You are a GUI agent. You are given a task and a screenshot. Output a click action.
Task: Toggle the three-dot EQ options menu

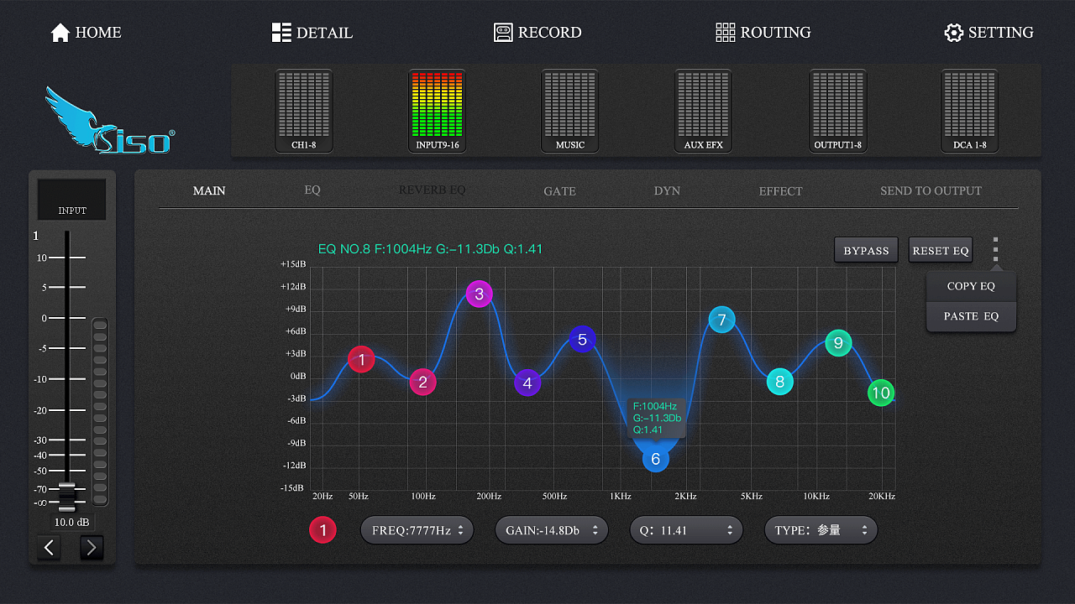click(x=995, y=250)
